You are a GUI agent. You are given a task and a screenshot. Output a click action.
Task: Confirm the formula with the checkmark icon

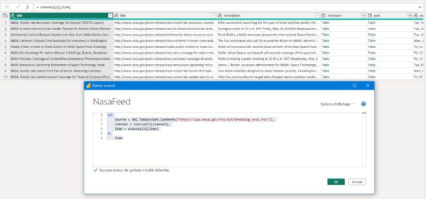(18, 7)
